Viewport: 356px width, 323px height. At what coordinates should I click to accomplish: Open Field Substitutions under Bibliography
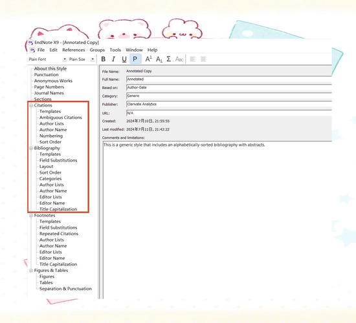(x=58, y=160)
